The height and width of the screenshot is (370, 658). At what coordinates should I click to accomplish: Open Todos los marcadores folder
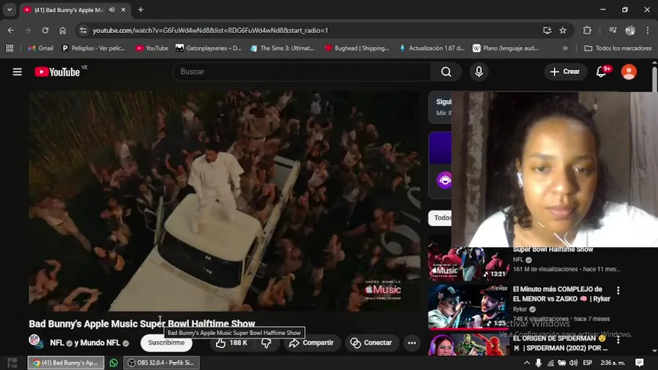[617, 48]
